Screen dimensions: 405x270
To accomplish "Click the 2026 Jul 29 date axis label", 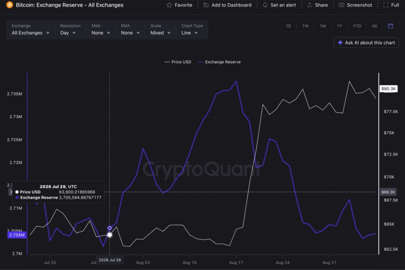I will (x=110, y=260).
